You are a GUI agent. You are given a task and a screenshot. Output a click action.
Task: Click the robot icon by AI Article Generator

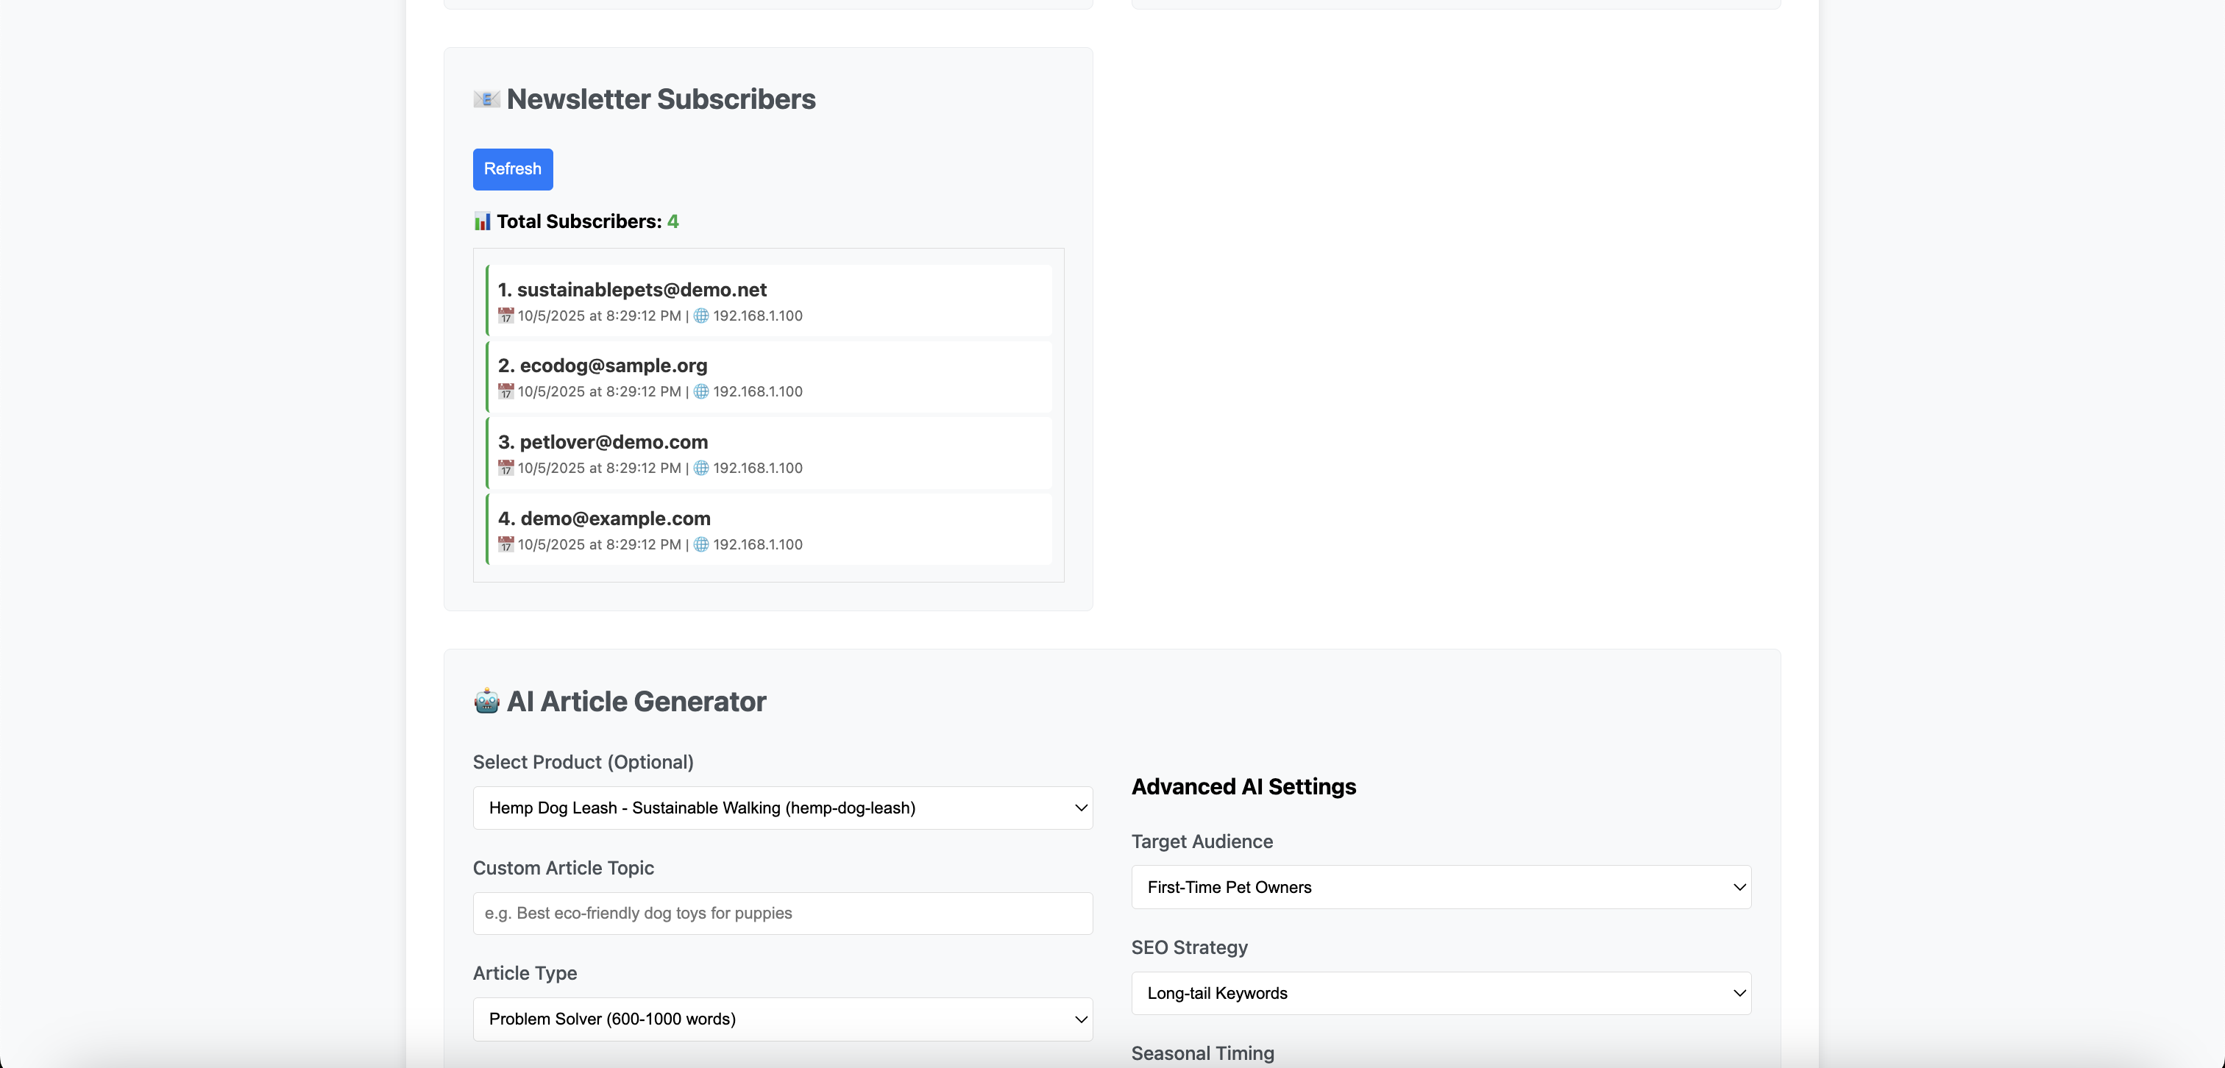(486, 701)
